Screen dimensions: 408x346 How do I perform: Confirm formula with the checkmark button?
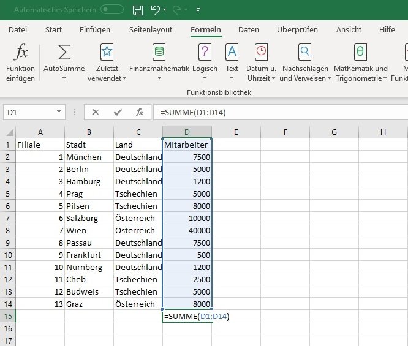click(x=117, y=112)
